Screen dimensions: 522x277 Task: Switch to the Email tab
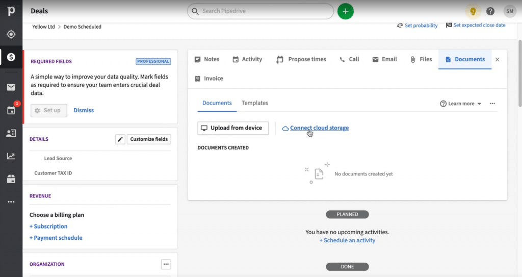point(384,59)
